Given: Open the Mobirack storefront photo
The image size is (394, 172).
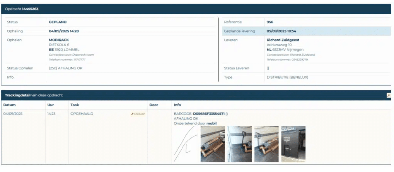Looking at the screenshot, I should coord(293,144).
